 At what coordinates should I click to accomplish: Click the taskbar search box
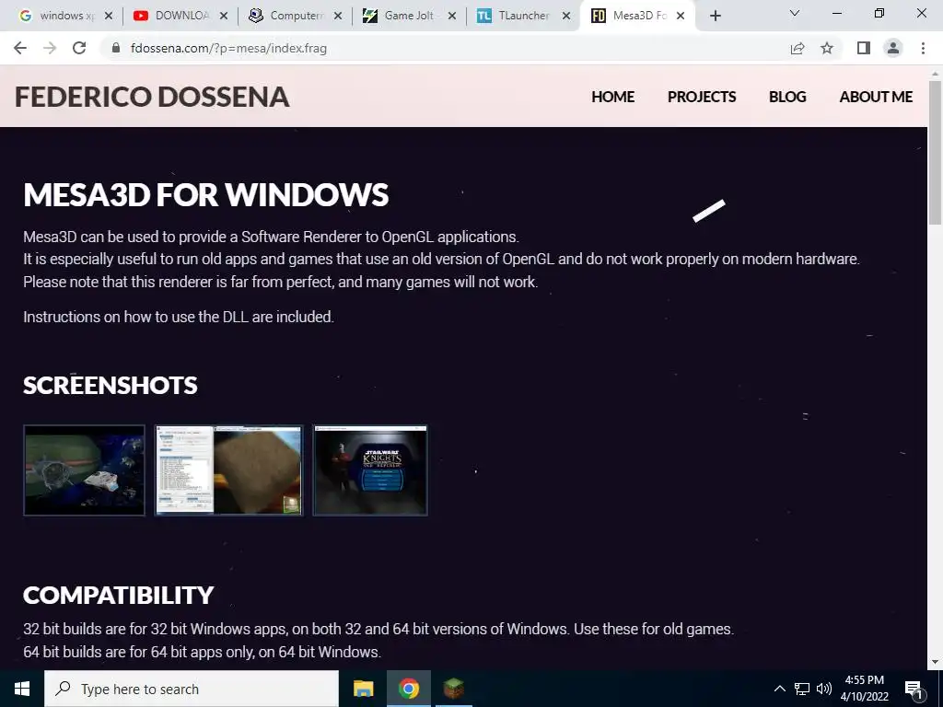pos(192,689)
